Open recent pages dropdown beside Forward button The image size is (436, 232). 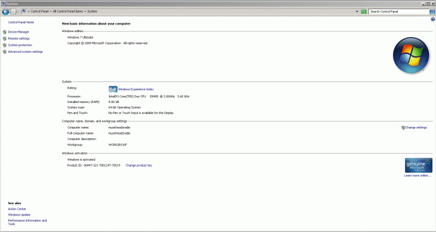(19, 11)
